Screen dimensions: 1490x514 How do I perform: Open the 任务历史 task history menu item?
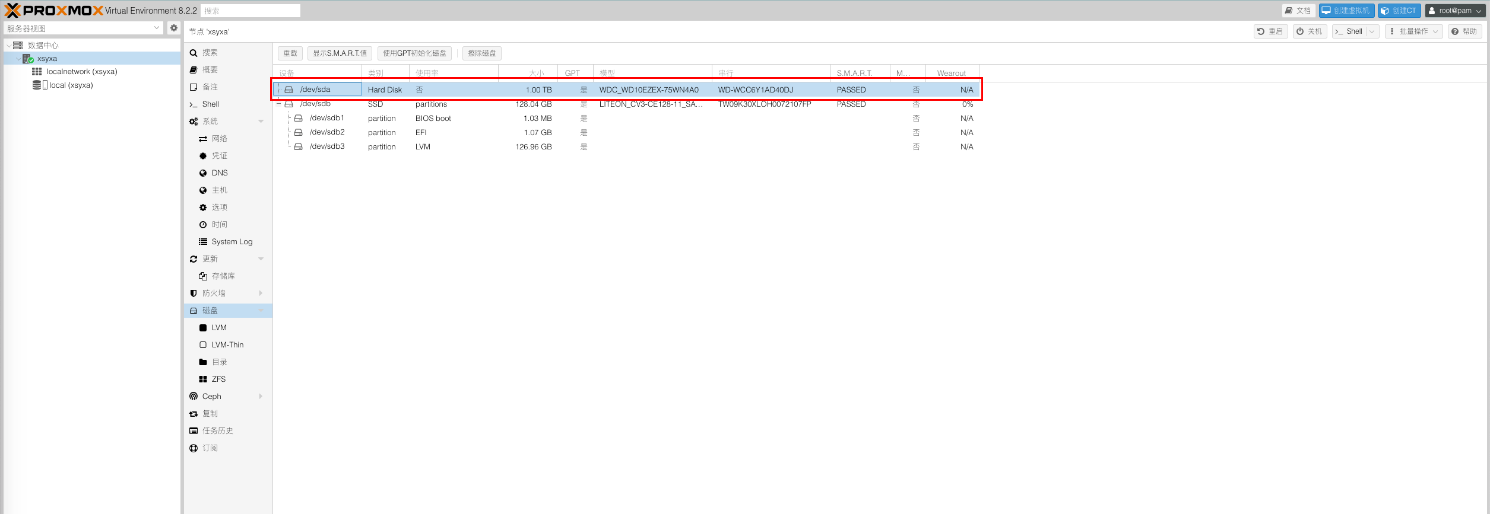pos(217,430)
